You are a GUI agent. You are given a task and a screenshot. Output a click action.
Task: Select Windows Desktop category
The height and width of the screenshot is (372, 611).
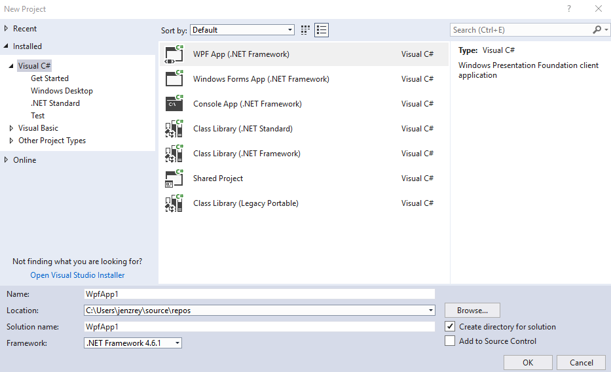tap(62, 91)
